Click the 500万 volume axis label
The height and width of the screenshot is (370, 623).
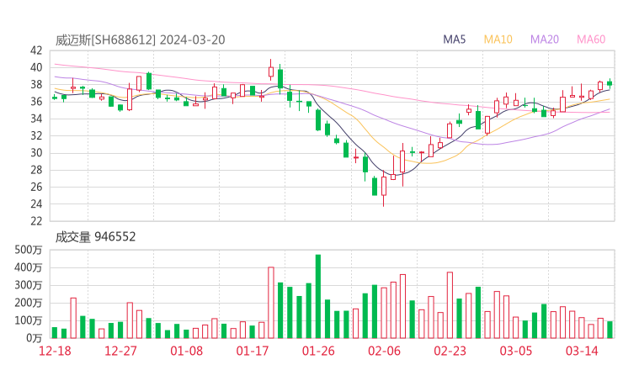(28, 250)
